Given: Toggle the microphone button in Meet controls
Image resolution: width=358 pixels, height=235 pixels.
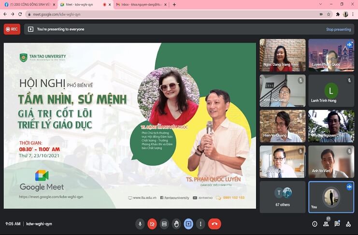Looking at the screenshot, I should coord(140,224).
